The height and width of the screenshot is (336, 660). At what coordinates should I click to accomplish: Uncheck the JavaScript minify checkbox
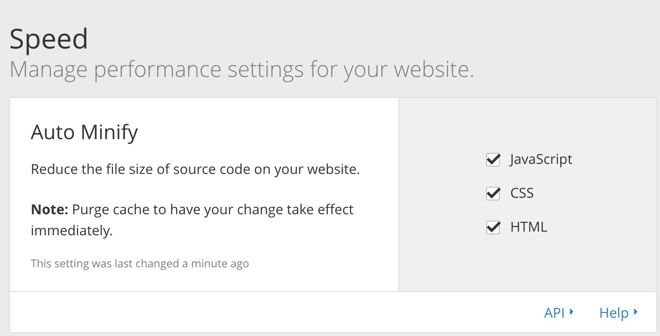tap(492, 160)
